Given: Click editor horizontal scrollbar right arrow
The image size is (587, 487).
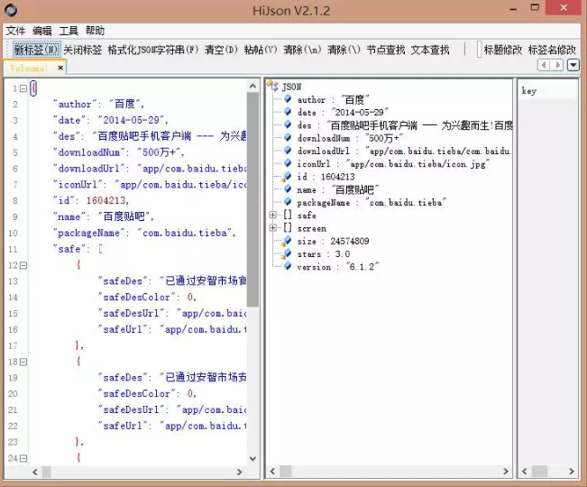Looking at the screenshot, I should 240,472.
